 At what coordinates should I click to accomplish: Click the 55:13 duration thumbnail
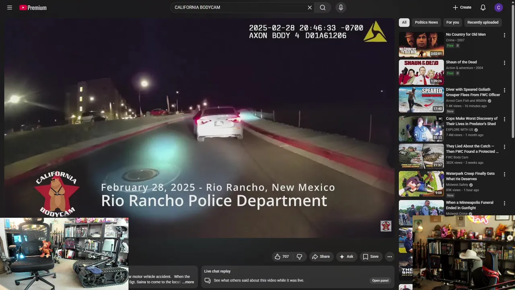421,128
